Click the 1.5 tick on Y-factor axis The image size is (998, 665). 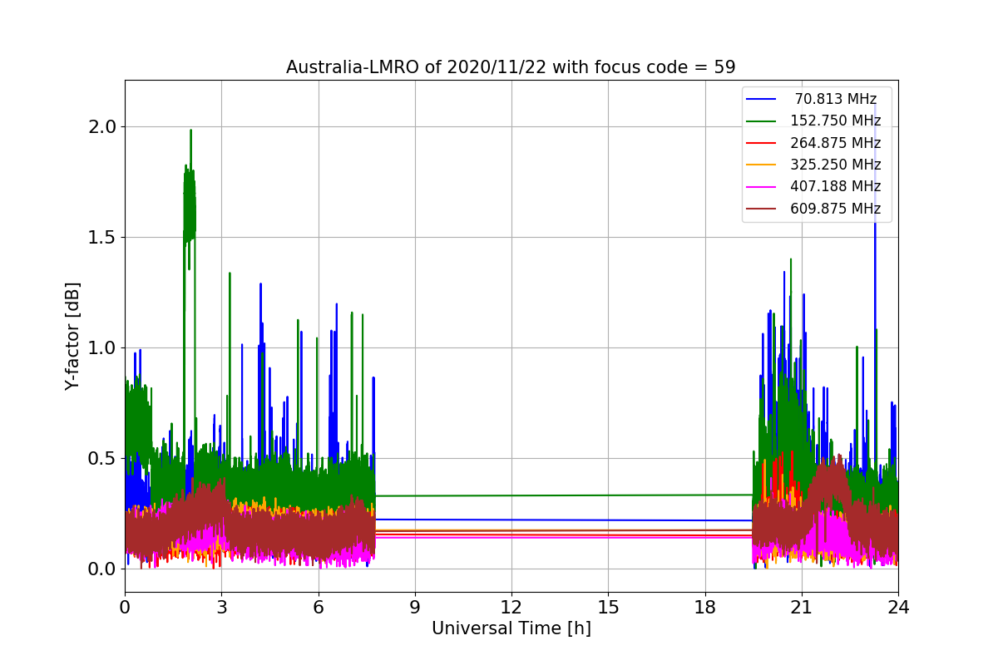point(104,237)
